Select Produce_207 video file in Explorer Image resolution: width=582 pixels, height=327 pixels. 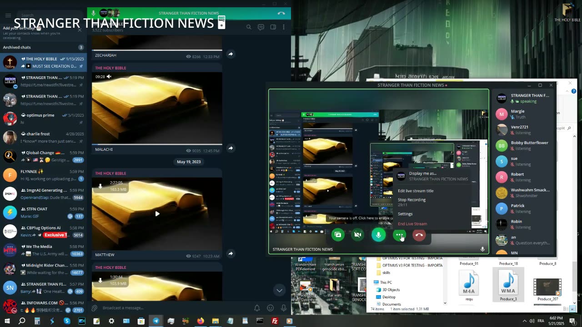(x=547, y=290)
